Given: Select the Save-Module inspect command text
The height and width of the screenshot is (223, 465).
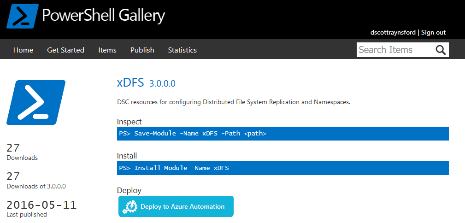Looking at the screenshot, I should click(193, 134).
